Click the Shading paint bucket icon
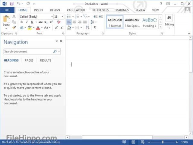 tap(69, 27)
